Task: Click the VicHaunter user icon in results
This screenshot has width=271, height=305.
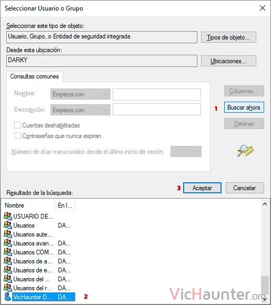Action: click(7, 297)
